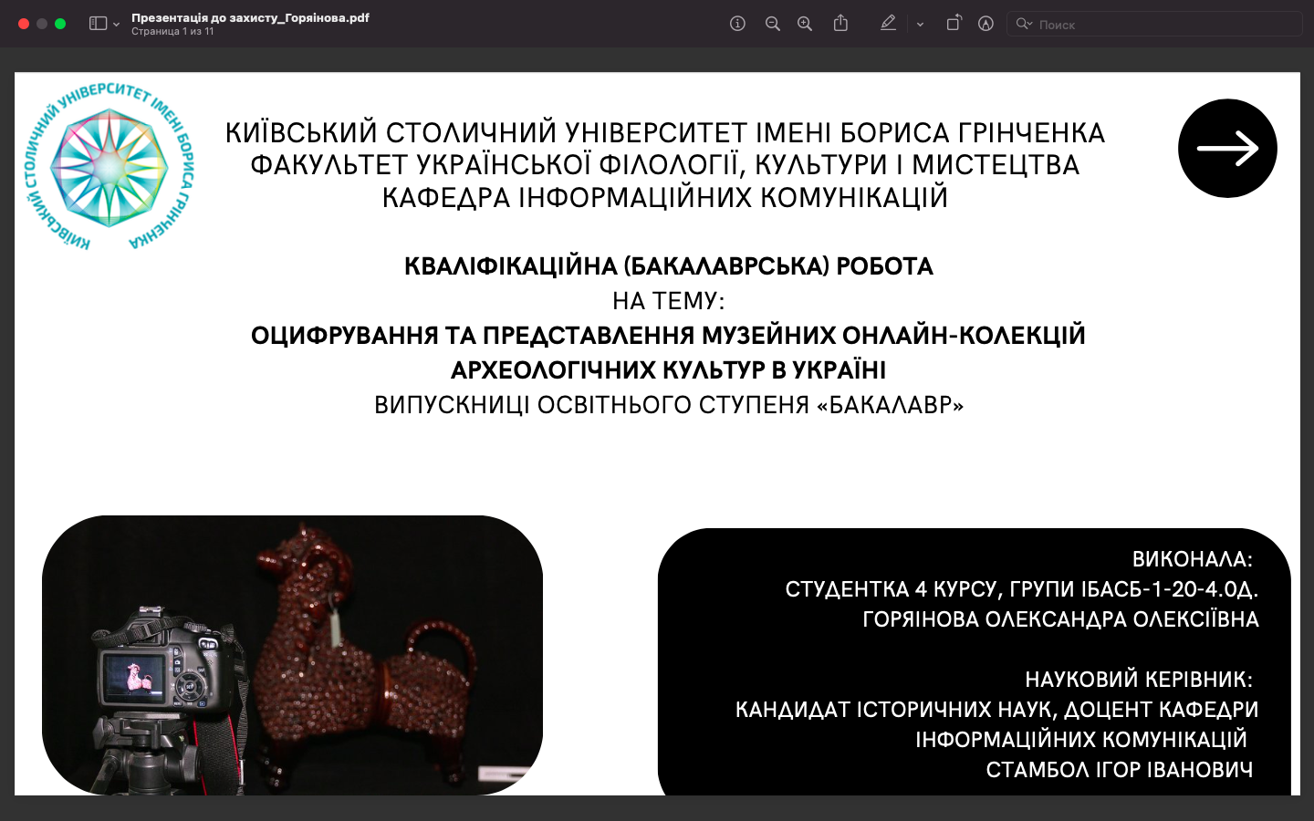Zoom in with the plus magnifier

(805, 24)
